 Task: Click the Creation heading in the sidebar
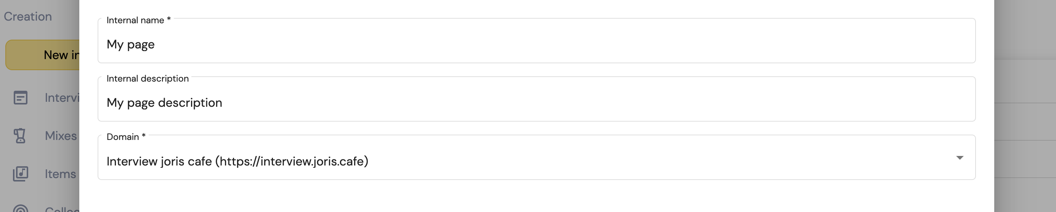pos(28,16)
